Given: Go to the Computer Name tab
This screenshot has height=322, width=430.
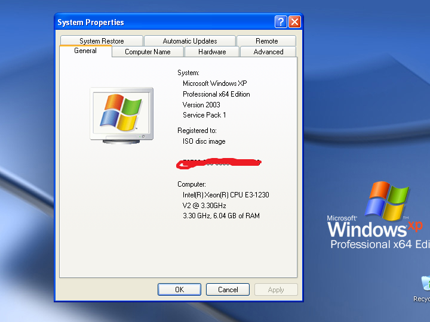Looking at the screenshot, I should pyautogui.click(x=148, y=52).
